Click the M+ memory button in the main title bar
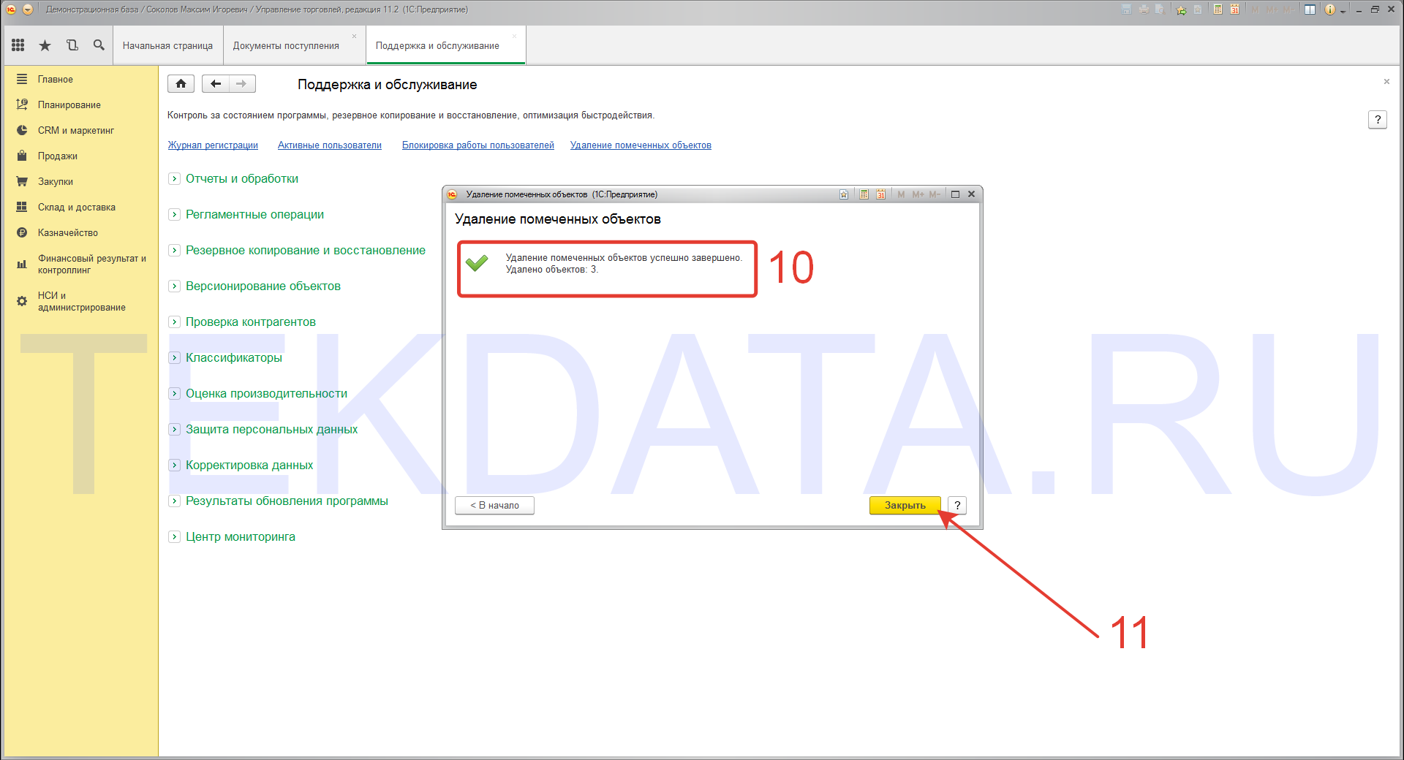 [x=1272, y=9]
